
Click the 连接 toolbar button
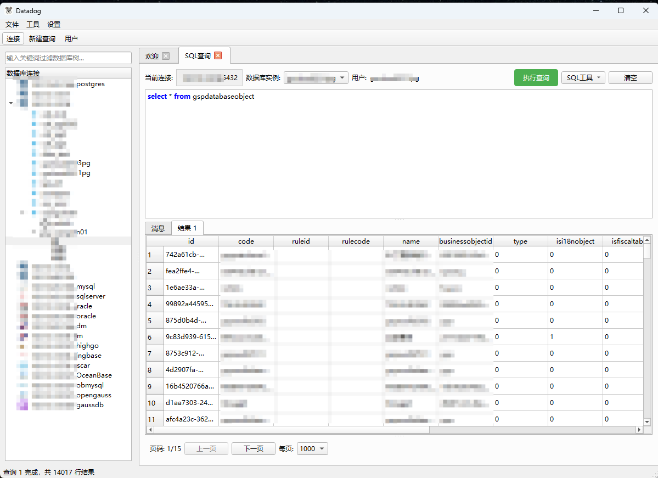13,38
